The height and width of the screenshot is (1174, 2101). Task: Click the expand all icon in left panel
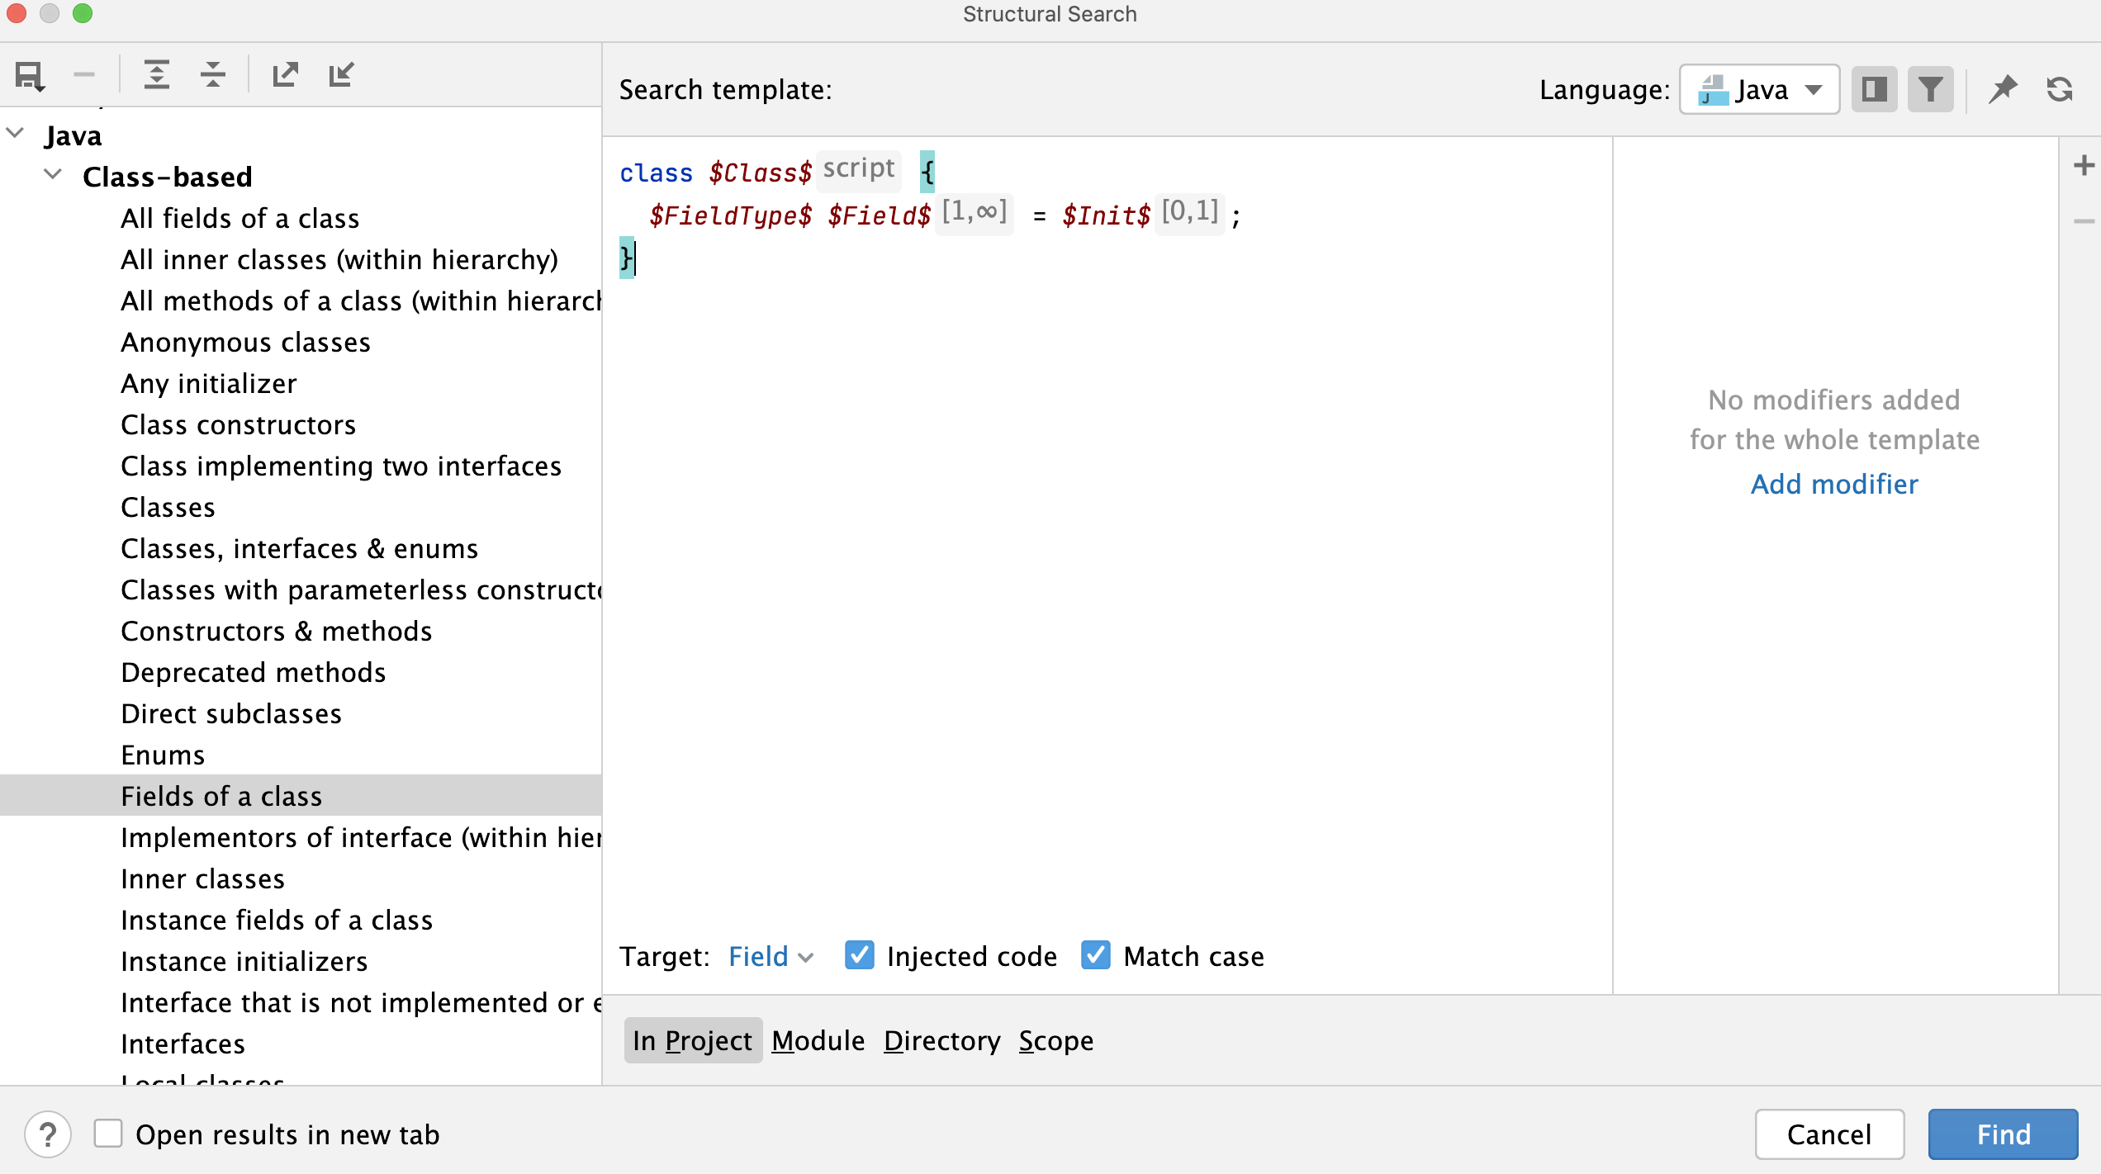pyautogui.click(x=153, y=73)
